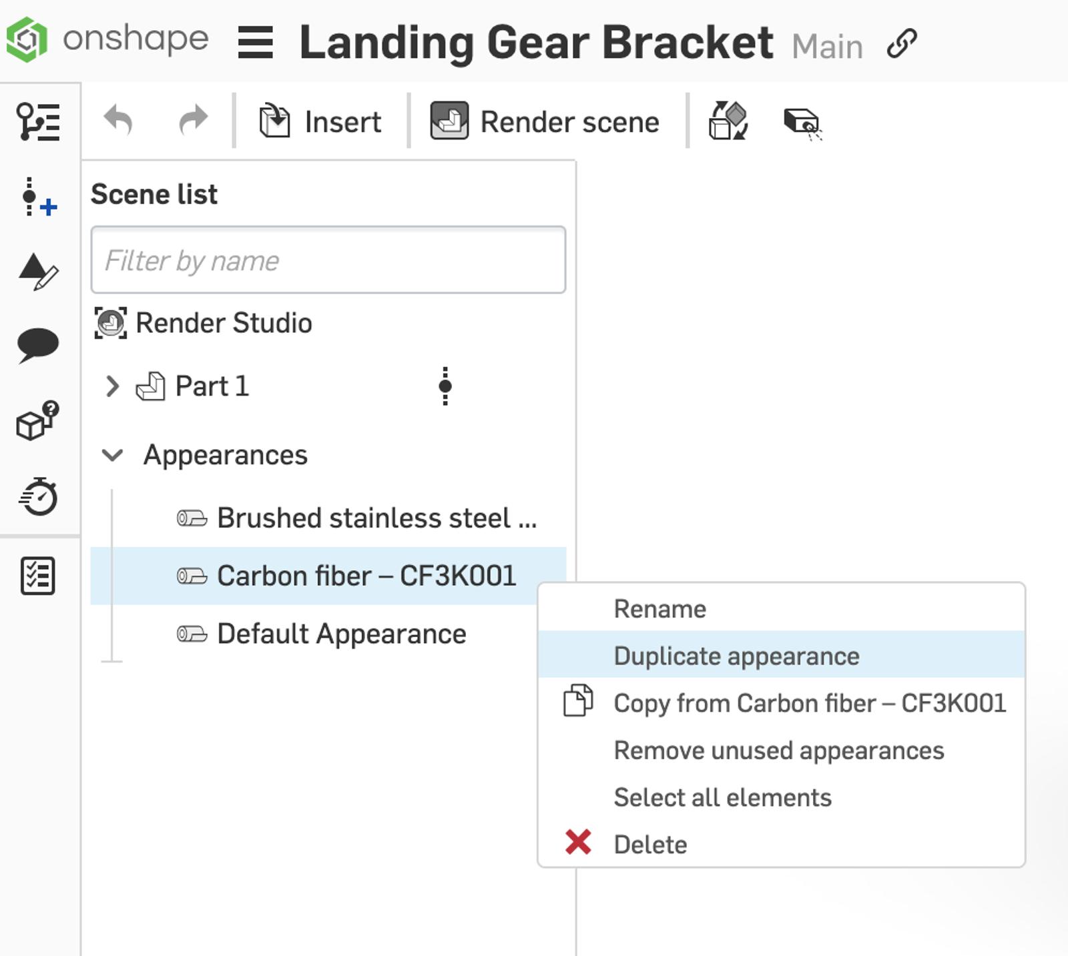Select Default Appearance in the list

point(341,634)
